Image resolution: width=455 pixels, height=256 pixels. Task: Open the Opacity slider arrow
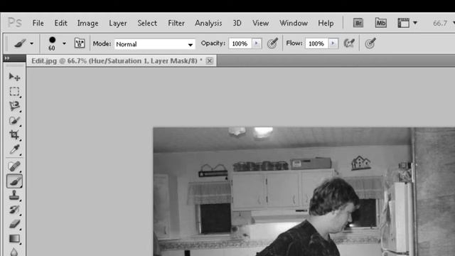257,43
